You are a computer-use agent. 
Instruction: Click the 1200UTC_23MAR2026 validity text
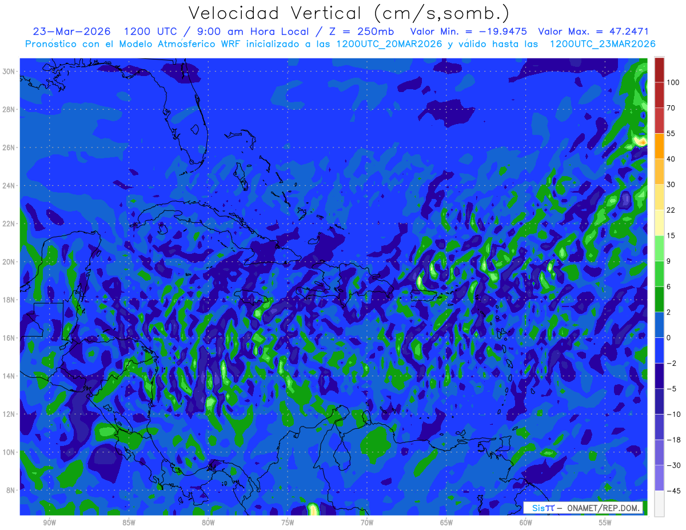[602, 44]
